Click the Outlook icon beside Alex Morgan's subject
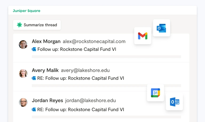This screenshot has height=122, width=205. (34, 49)
